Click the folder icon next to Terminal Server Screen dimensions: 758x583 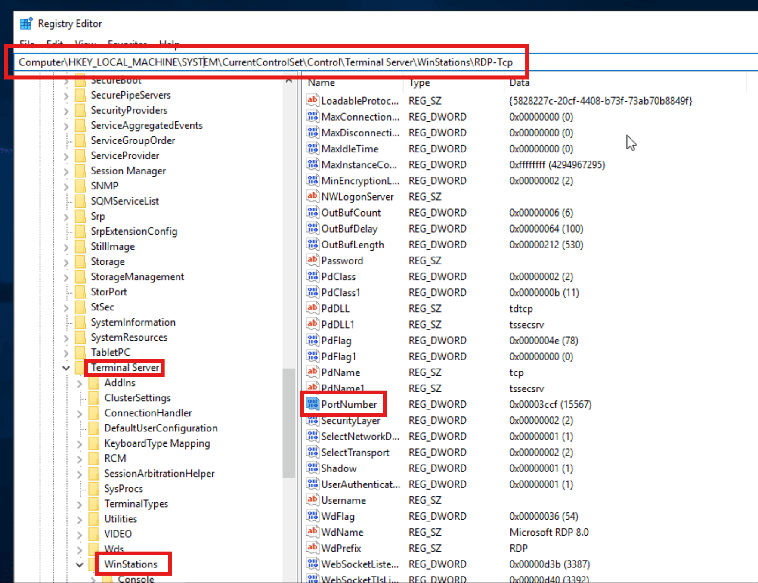[x=80, y=367]
